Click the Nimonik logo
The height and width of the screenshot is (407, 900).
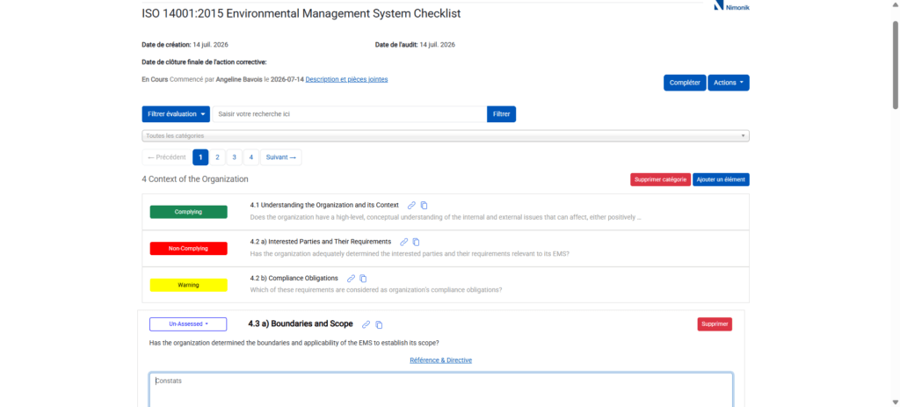tap(731, 6)
